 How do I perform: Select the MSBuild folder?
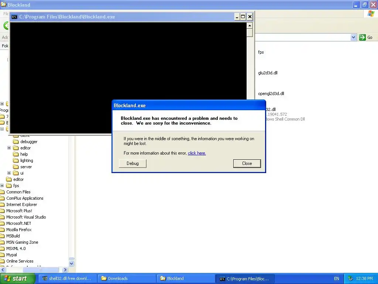pos(13,236)
